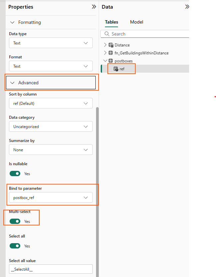
Task: Click the search magnifier icon
Action: pos(107,34)
